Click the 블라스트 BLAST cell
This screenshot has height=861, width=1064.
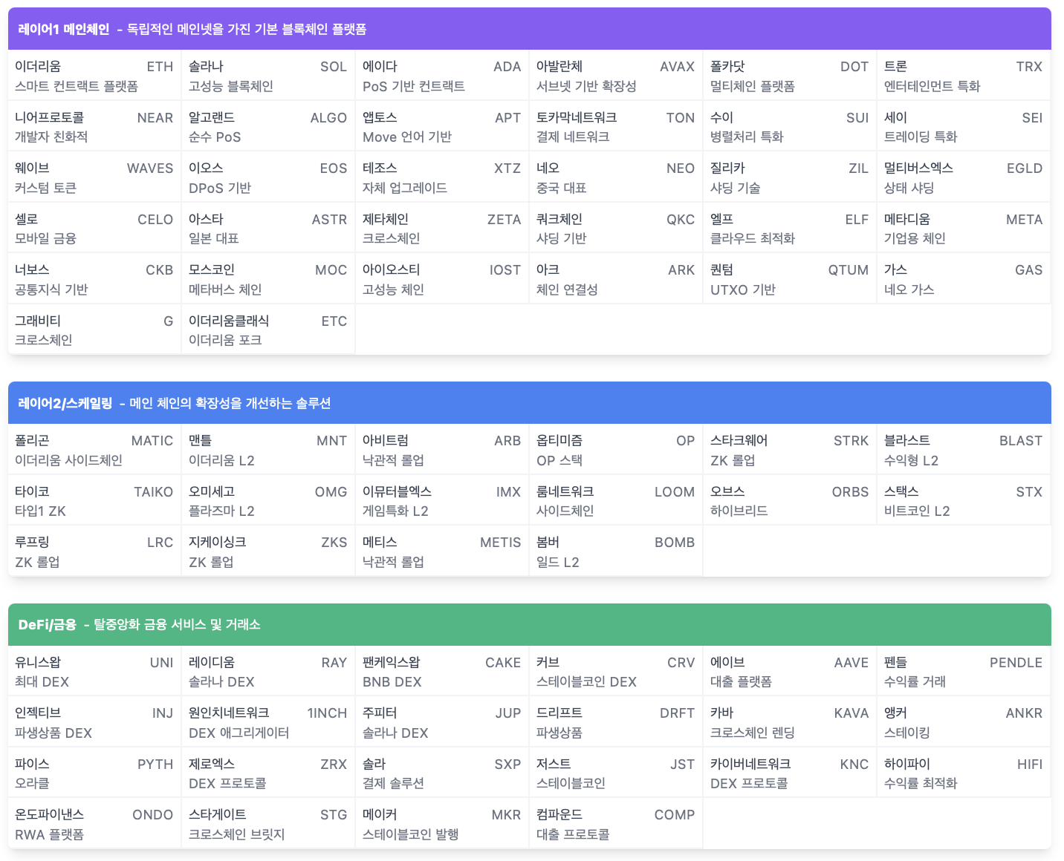tap(964, 450)
